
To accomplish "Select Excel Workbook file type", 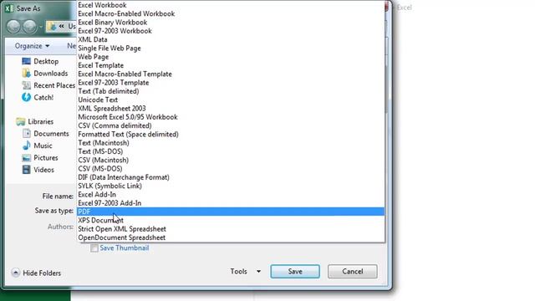I will pos(231,5).
